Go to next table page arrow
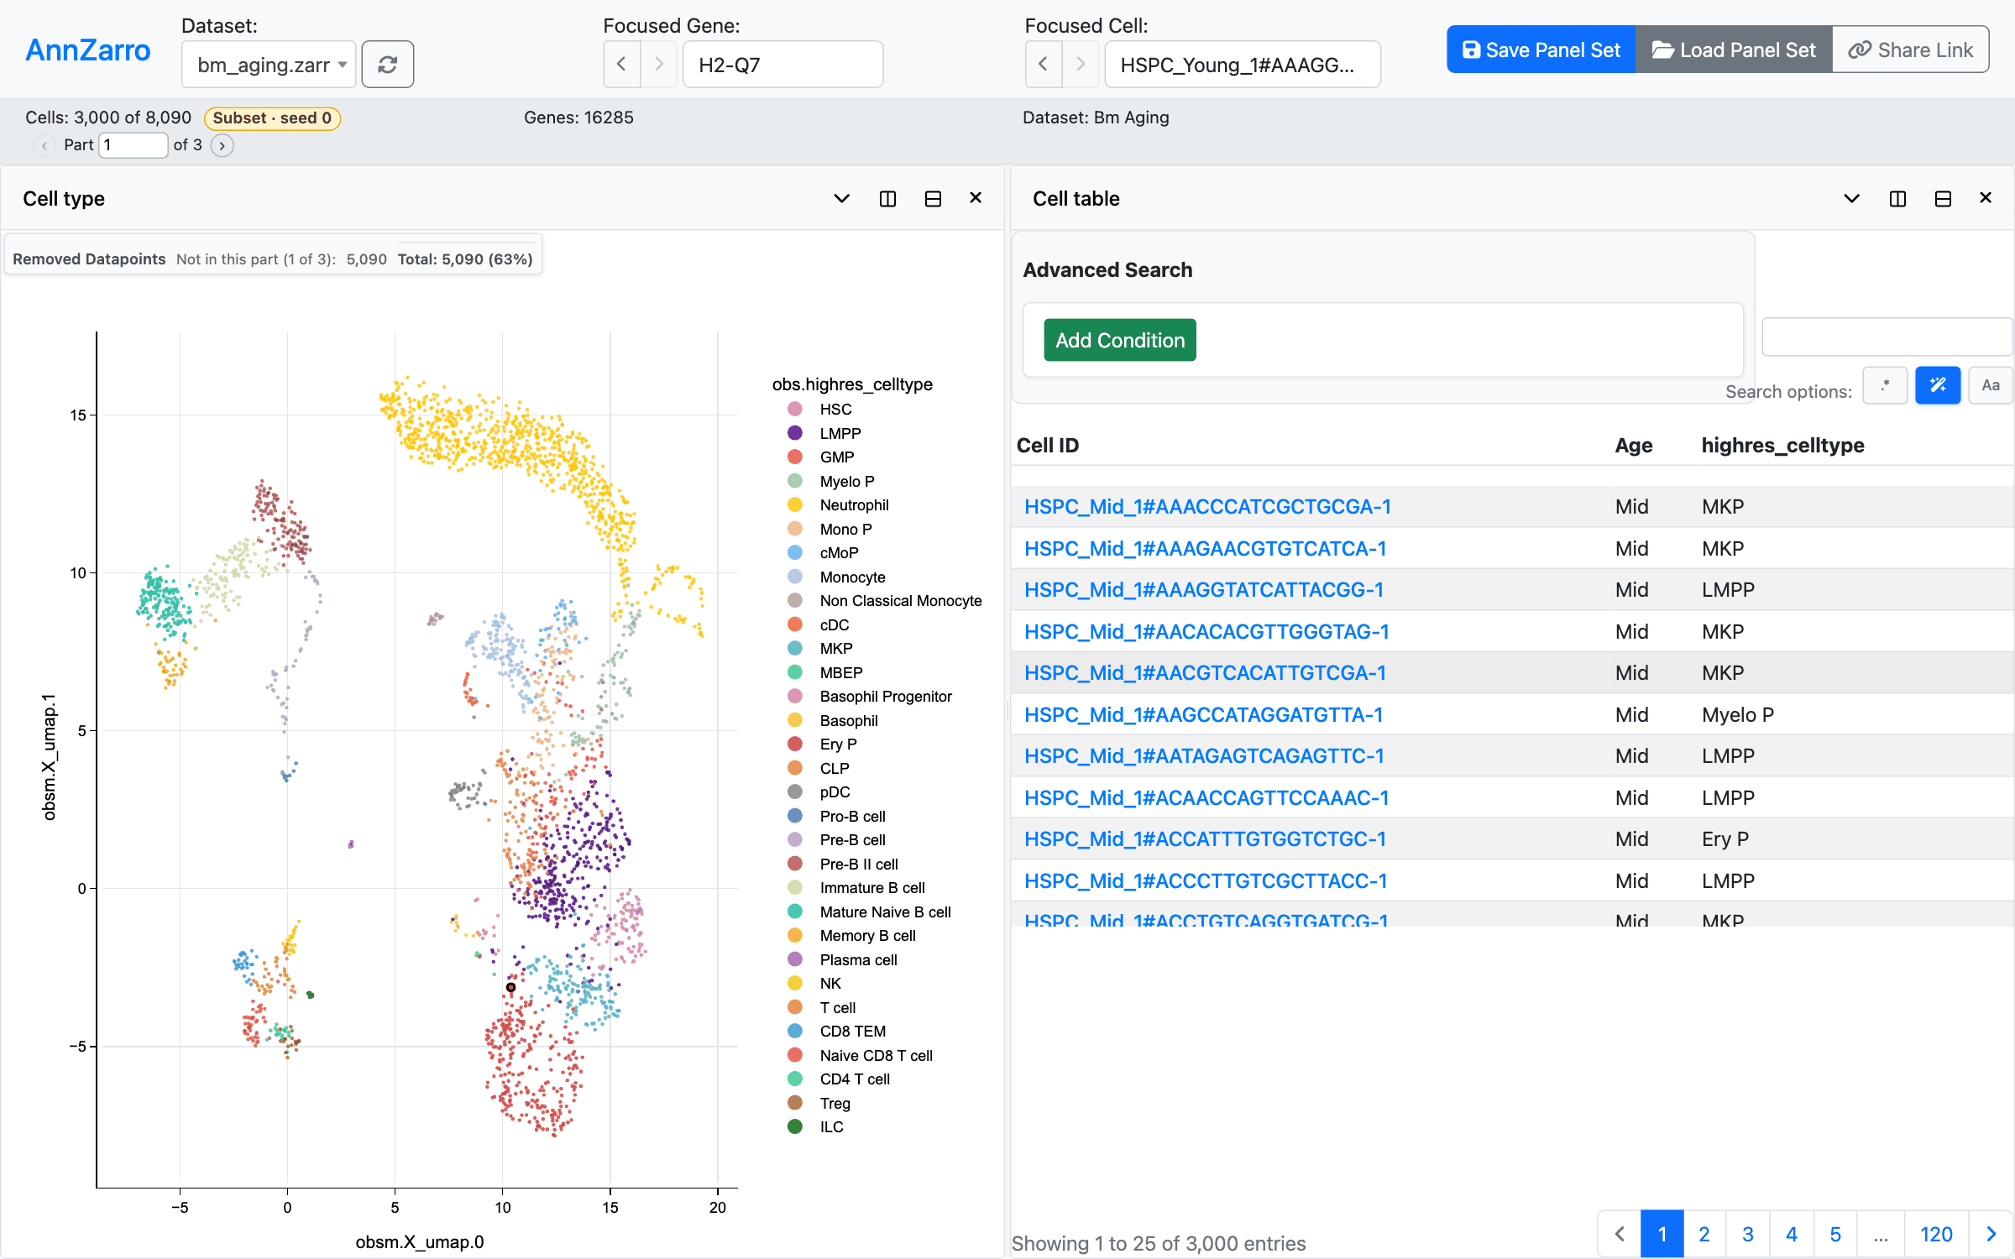 coord(1991,1234)
